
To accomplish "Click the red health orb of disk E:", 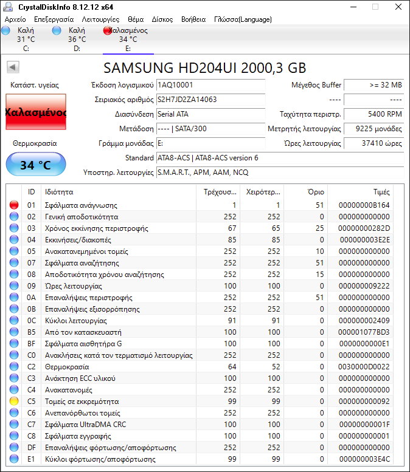I will tap(107, 30).
